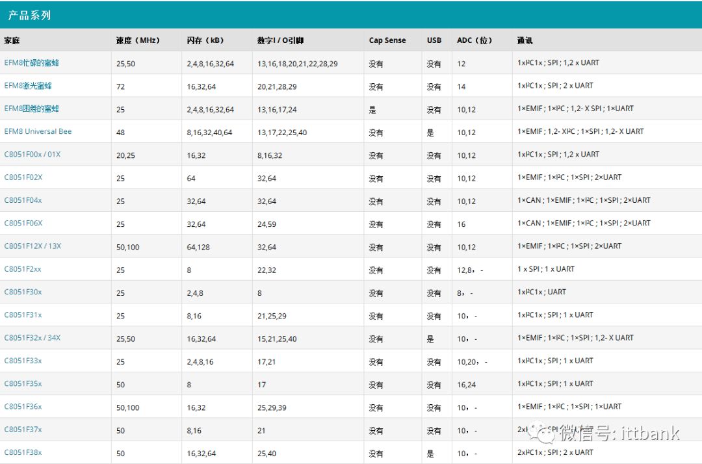Screen dimensions: 702x464
Task: Select I/O pins value 25,29,39
Action: coord(272,407)
